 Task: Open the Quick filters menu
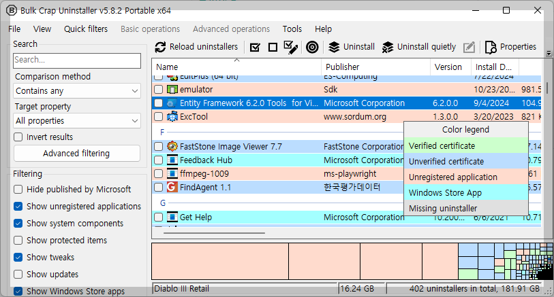point(86,29)
